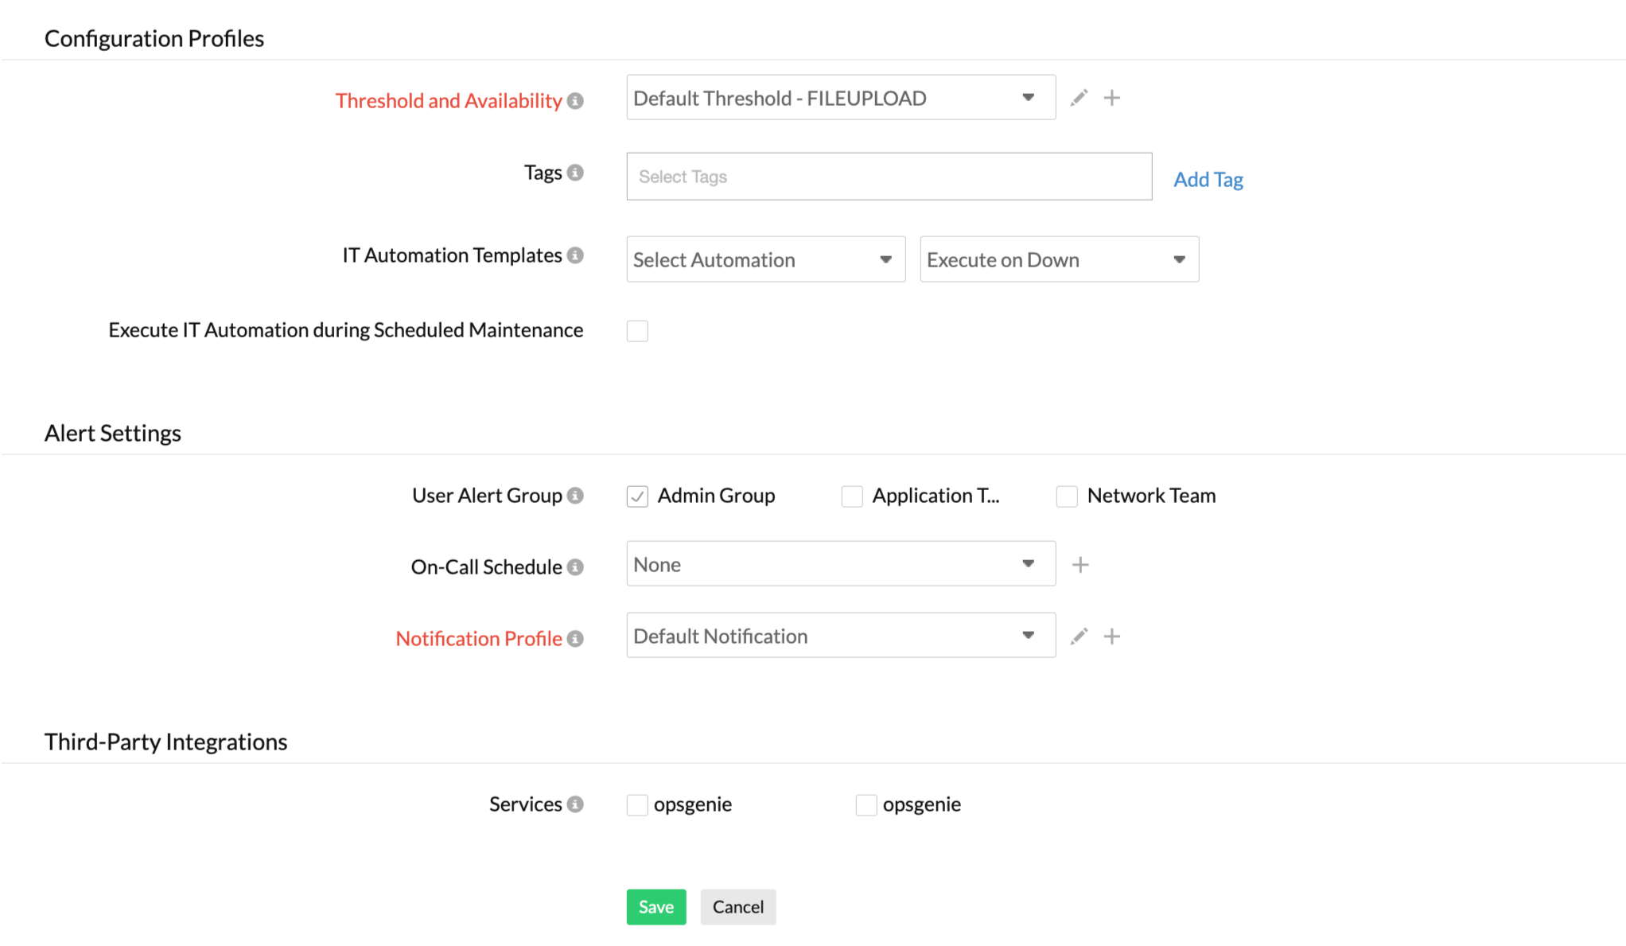Open the On-Call Schedule dropdown showing None
The image size is (1626, 946).
840,563
